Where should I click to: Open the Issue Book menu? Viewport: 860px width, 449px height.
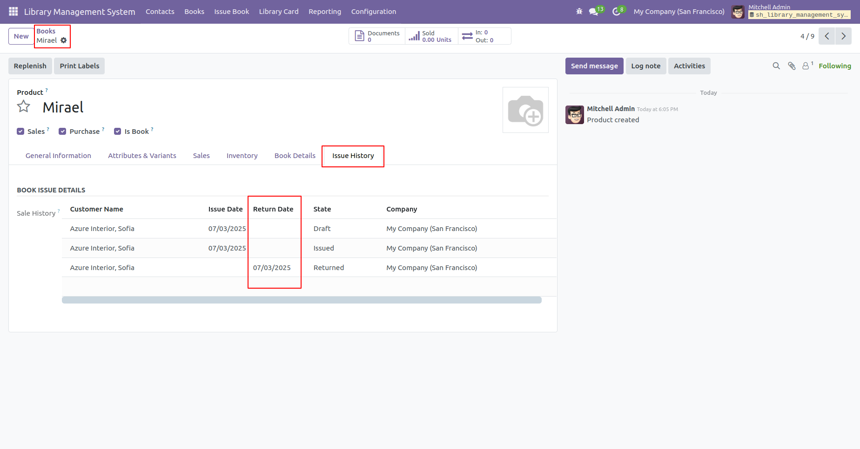pos(232,12)
